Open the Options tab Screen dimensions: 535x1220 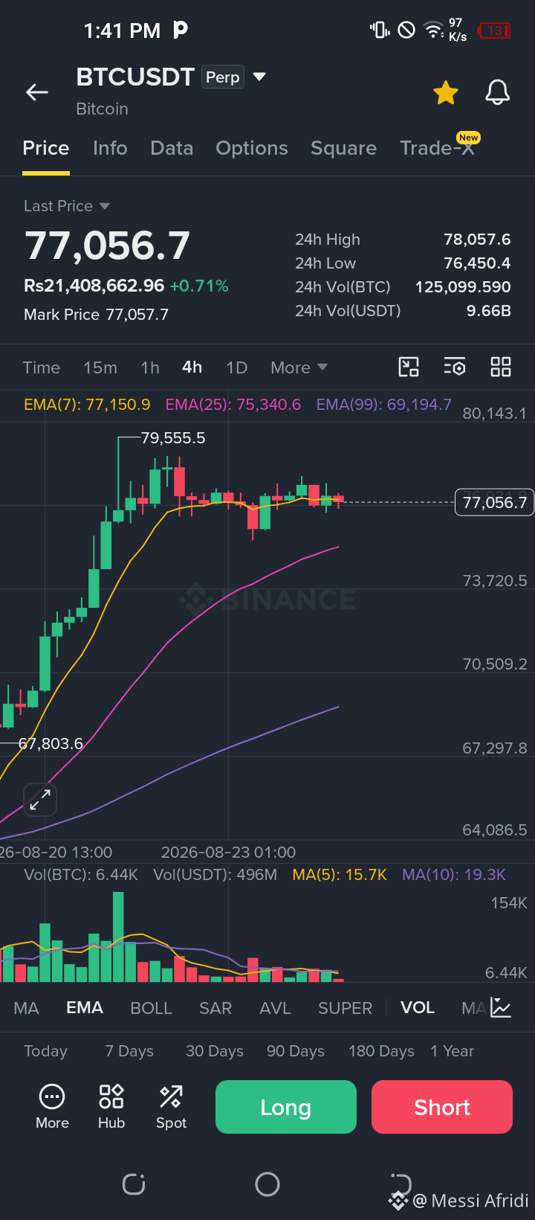tap(252, 148)
